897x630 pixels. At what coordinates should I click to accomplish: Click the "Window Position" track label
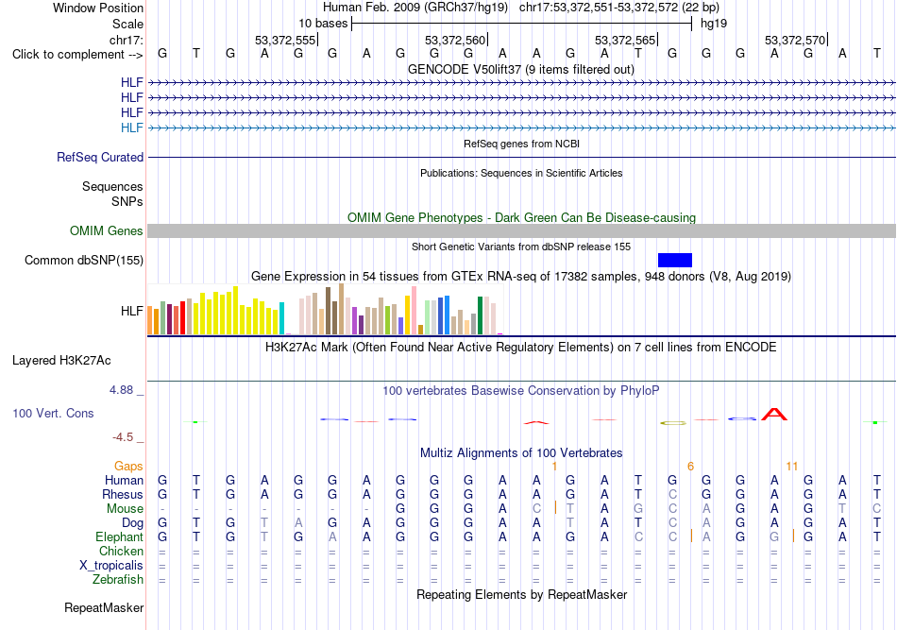98,8
